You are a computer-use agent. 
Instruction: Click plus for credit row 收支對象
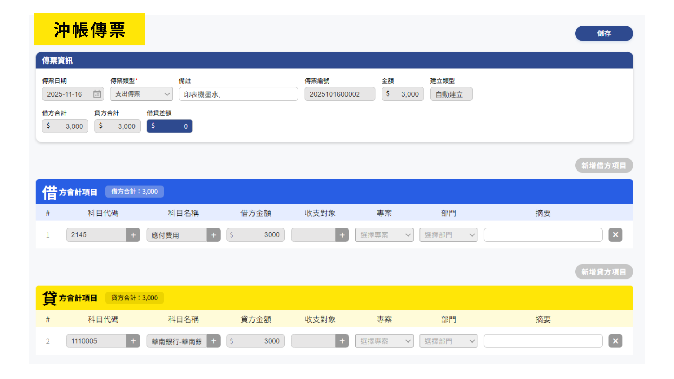[x=342, y=341]
